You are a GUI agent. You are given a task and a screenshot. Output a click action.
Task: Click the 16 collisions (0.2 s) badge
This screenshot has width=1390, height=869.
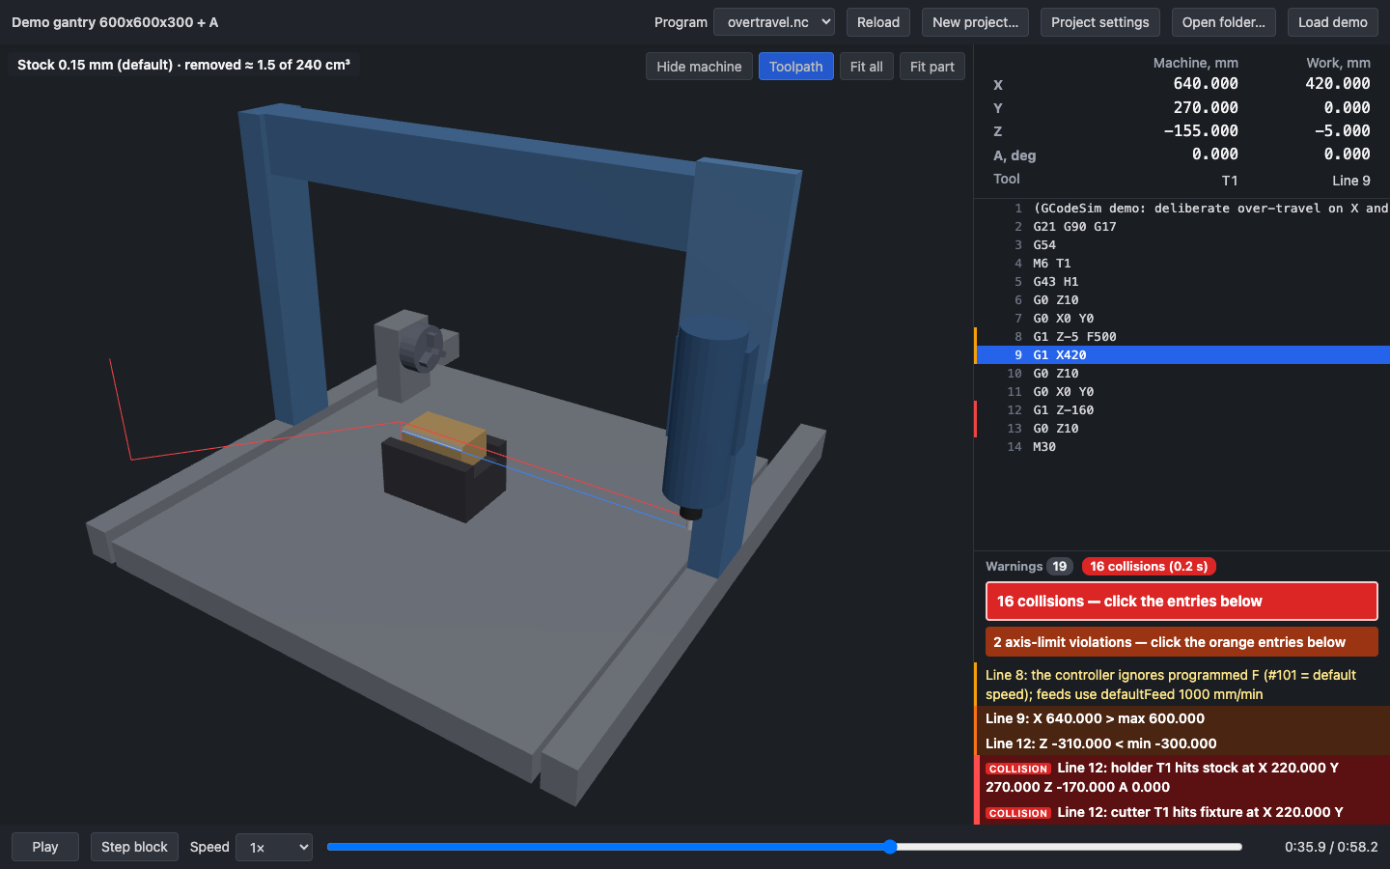click(x=1149, y=567)
